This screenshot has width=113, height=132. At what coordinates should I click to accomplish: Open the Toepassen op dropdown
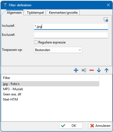click(58, 50)
